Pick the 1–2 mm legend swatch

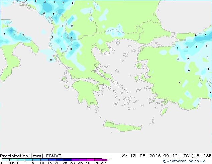pyautogui.click(x=21, y=160)
